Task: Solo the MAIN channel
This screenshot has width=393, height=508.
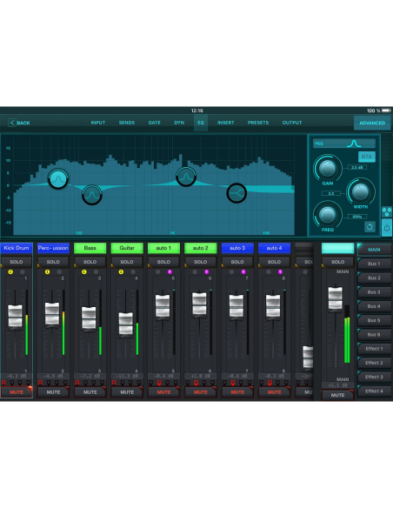Action: pyautogui.click(x=337, y=262)
